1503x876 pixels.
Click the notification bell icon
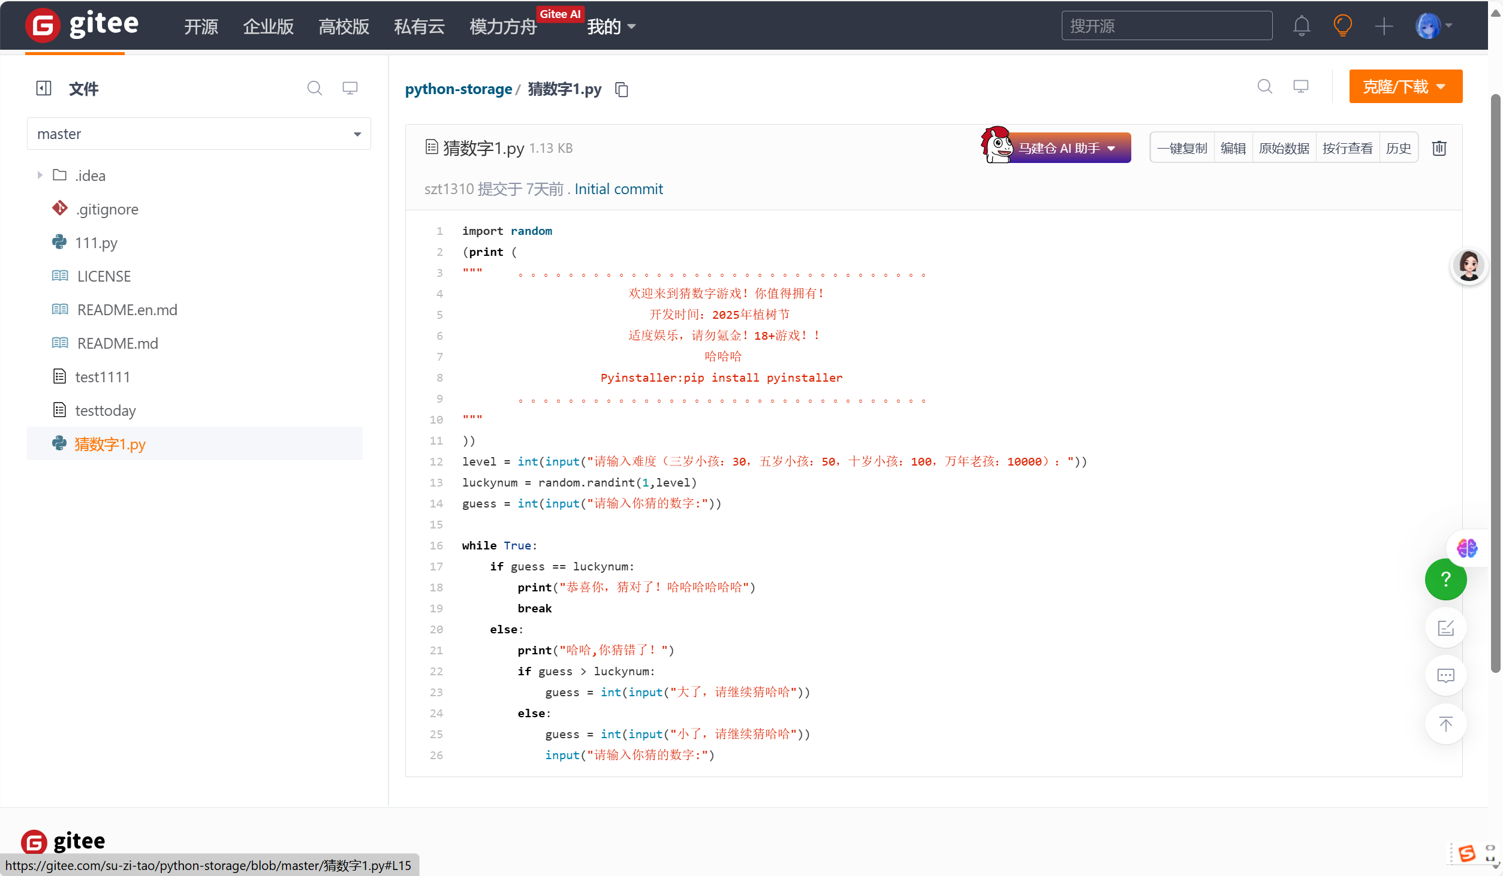(1301, 26)
